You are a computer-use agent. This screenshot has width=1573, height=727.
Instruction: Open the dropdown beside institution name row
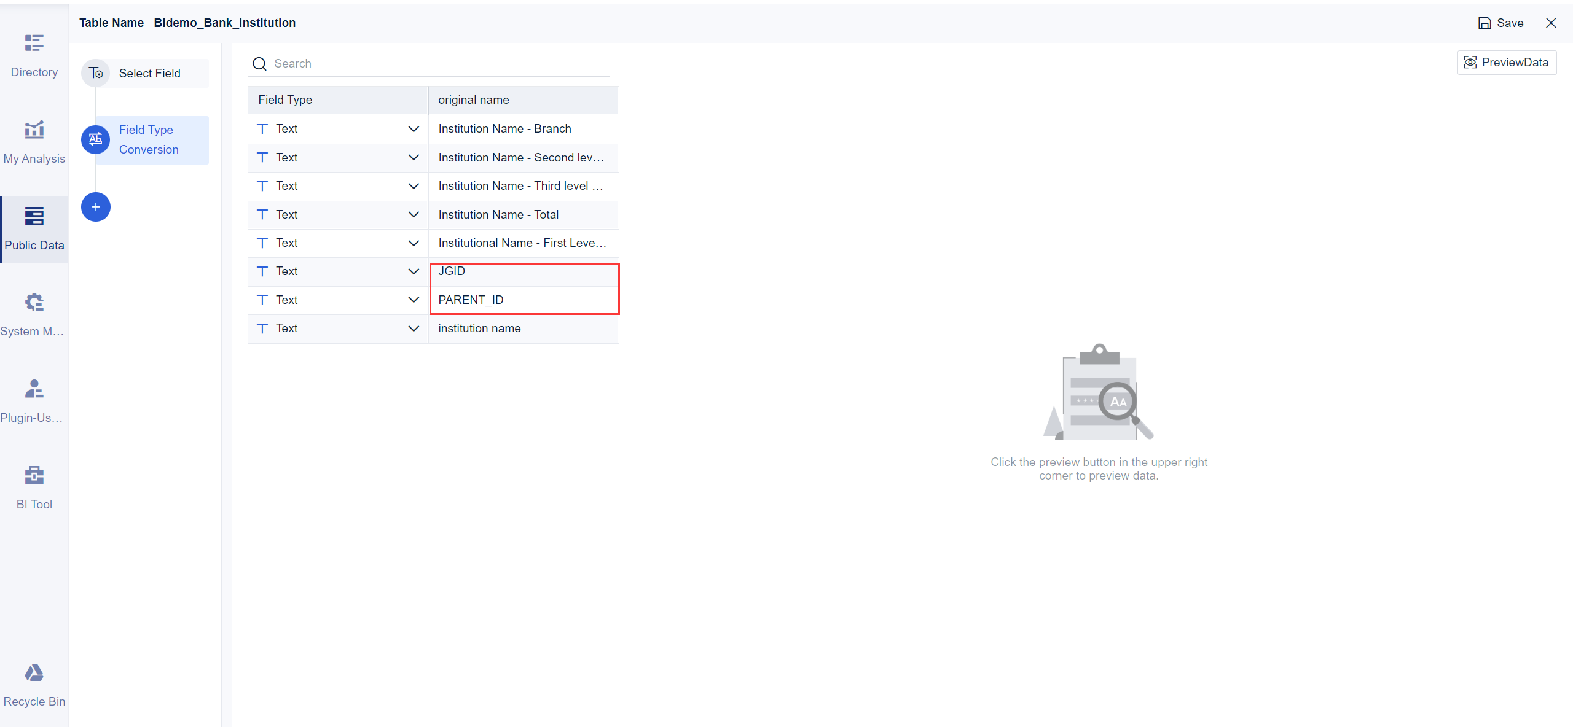414,328
